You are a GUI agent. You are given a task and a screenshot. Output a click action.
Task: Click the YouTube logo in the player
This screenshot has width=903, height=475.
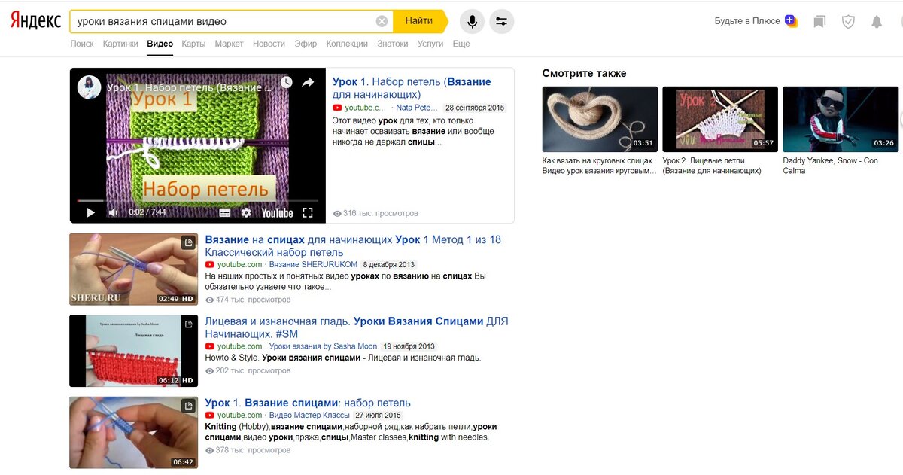coord(277,213)
